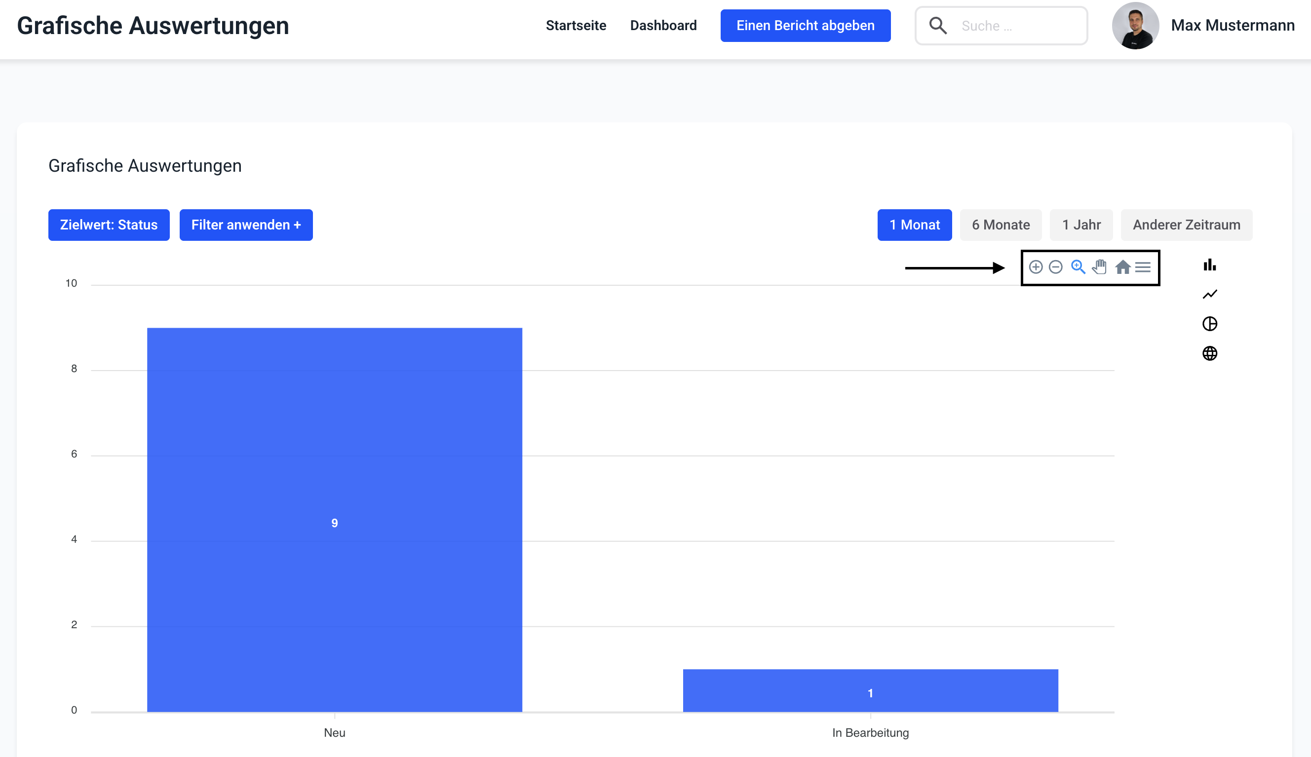
Task: Click Einen Bericht abgeben button
Action: [x=805, y=26]
